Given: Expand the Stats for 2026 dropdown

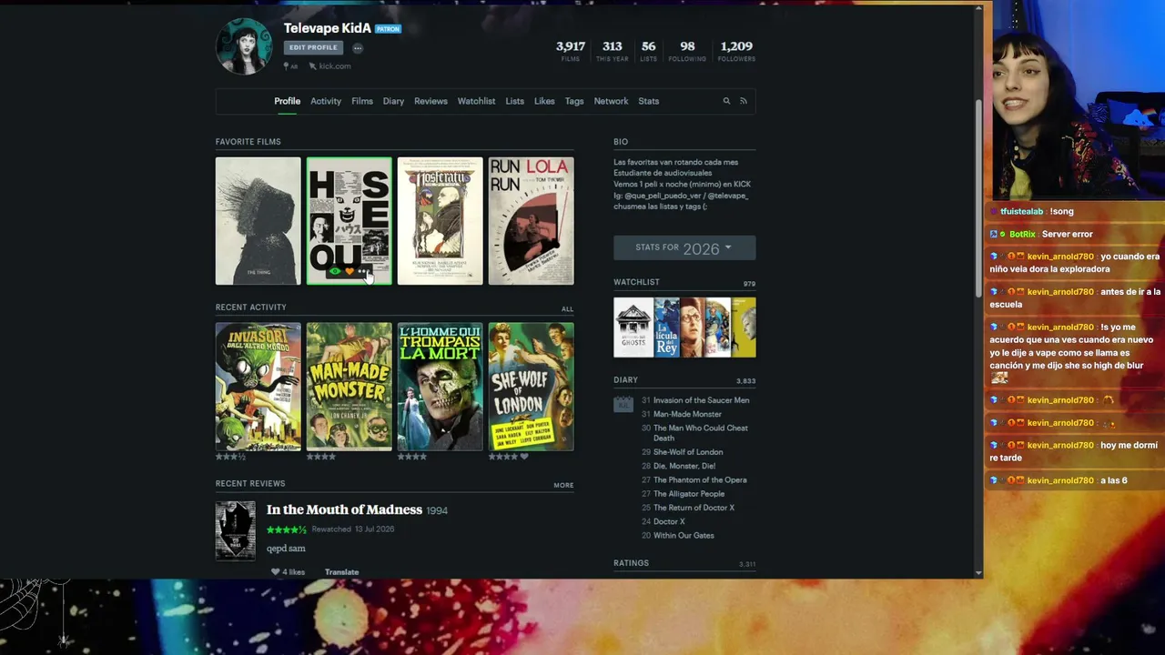Looking at the screenshot, I should coord(684,248).
